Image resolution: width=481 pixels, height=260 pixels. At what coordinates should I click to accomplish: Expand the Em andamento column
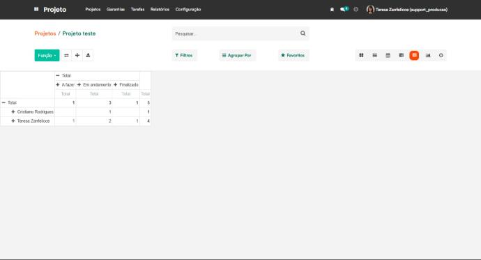[x=94, y=84]
